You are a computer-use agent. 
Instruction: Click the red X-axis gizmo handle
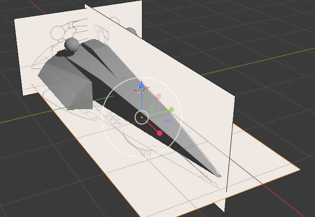(160, 133)
